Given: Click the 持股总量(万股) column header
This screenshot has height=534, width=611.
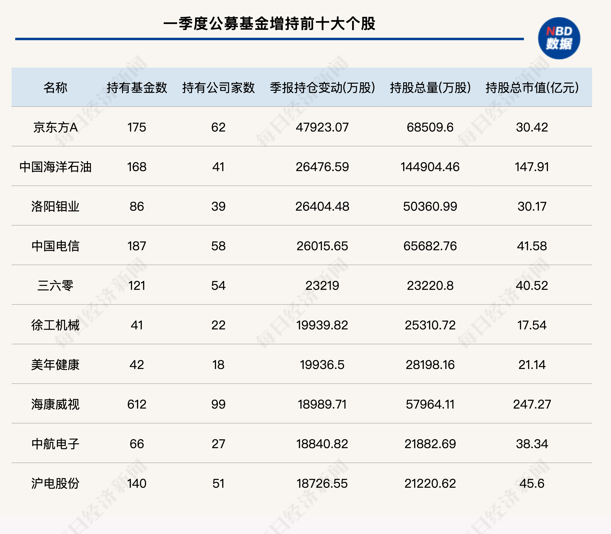Looking at the screenshot, I should pos(430,88).
